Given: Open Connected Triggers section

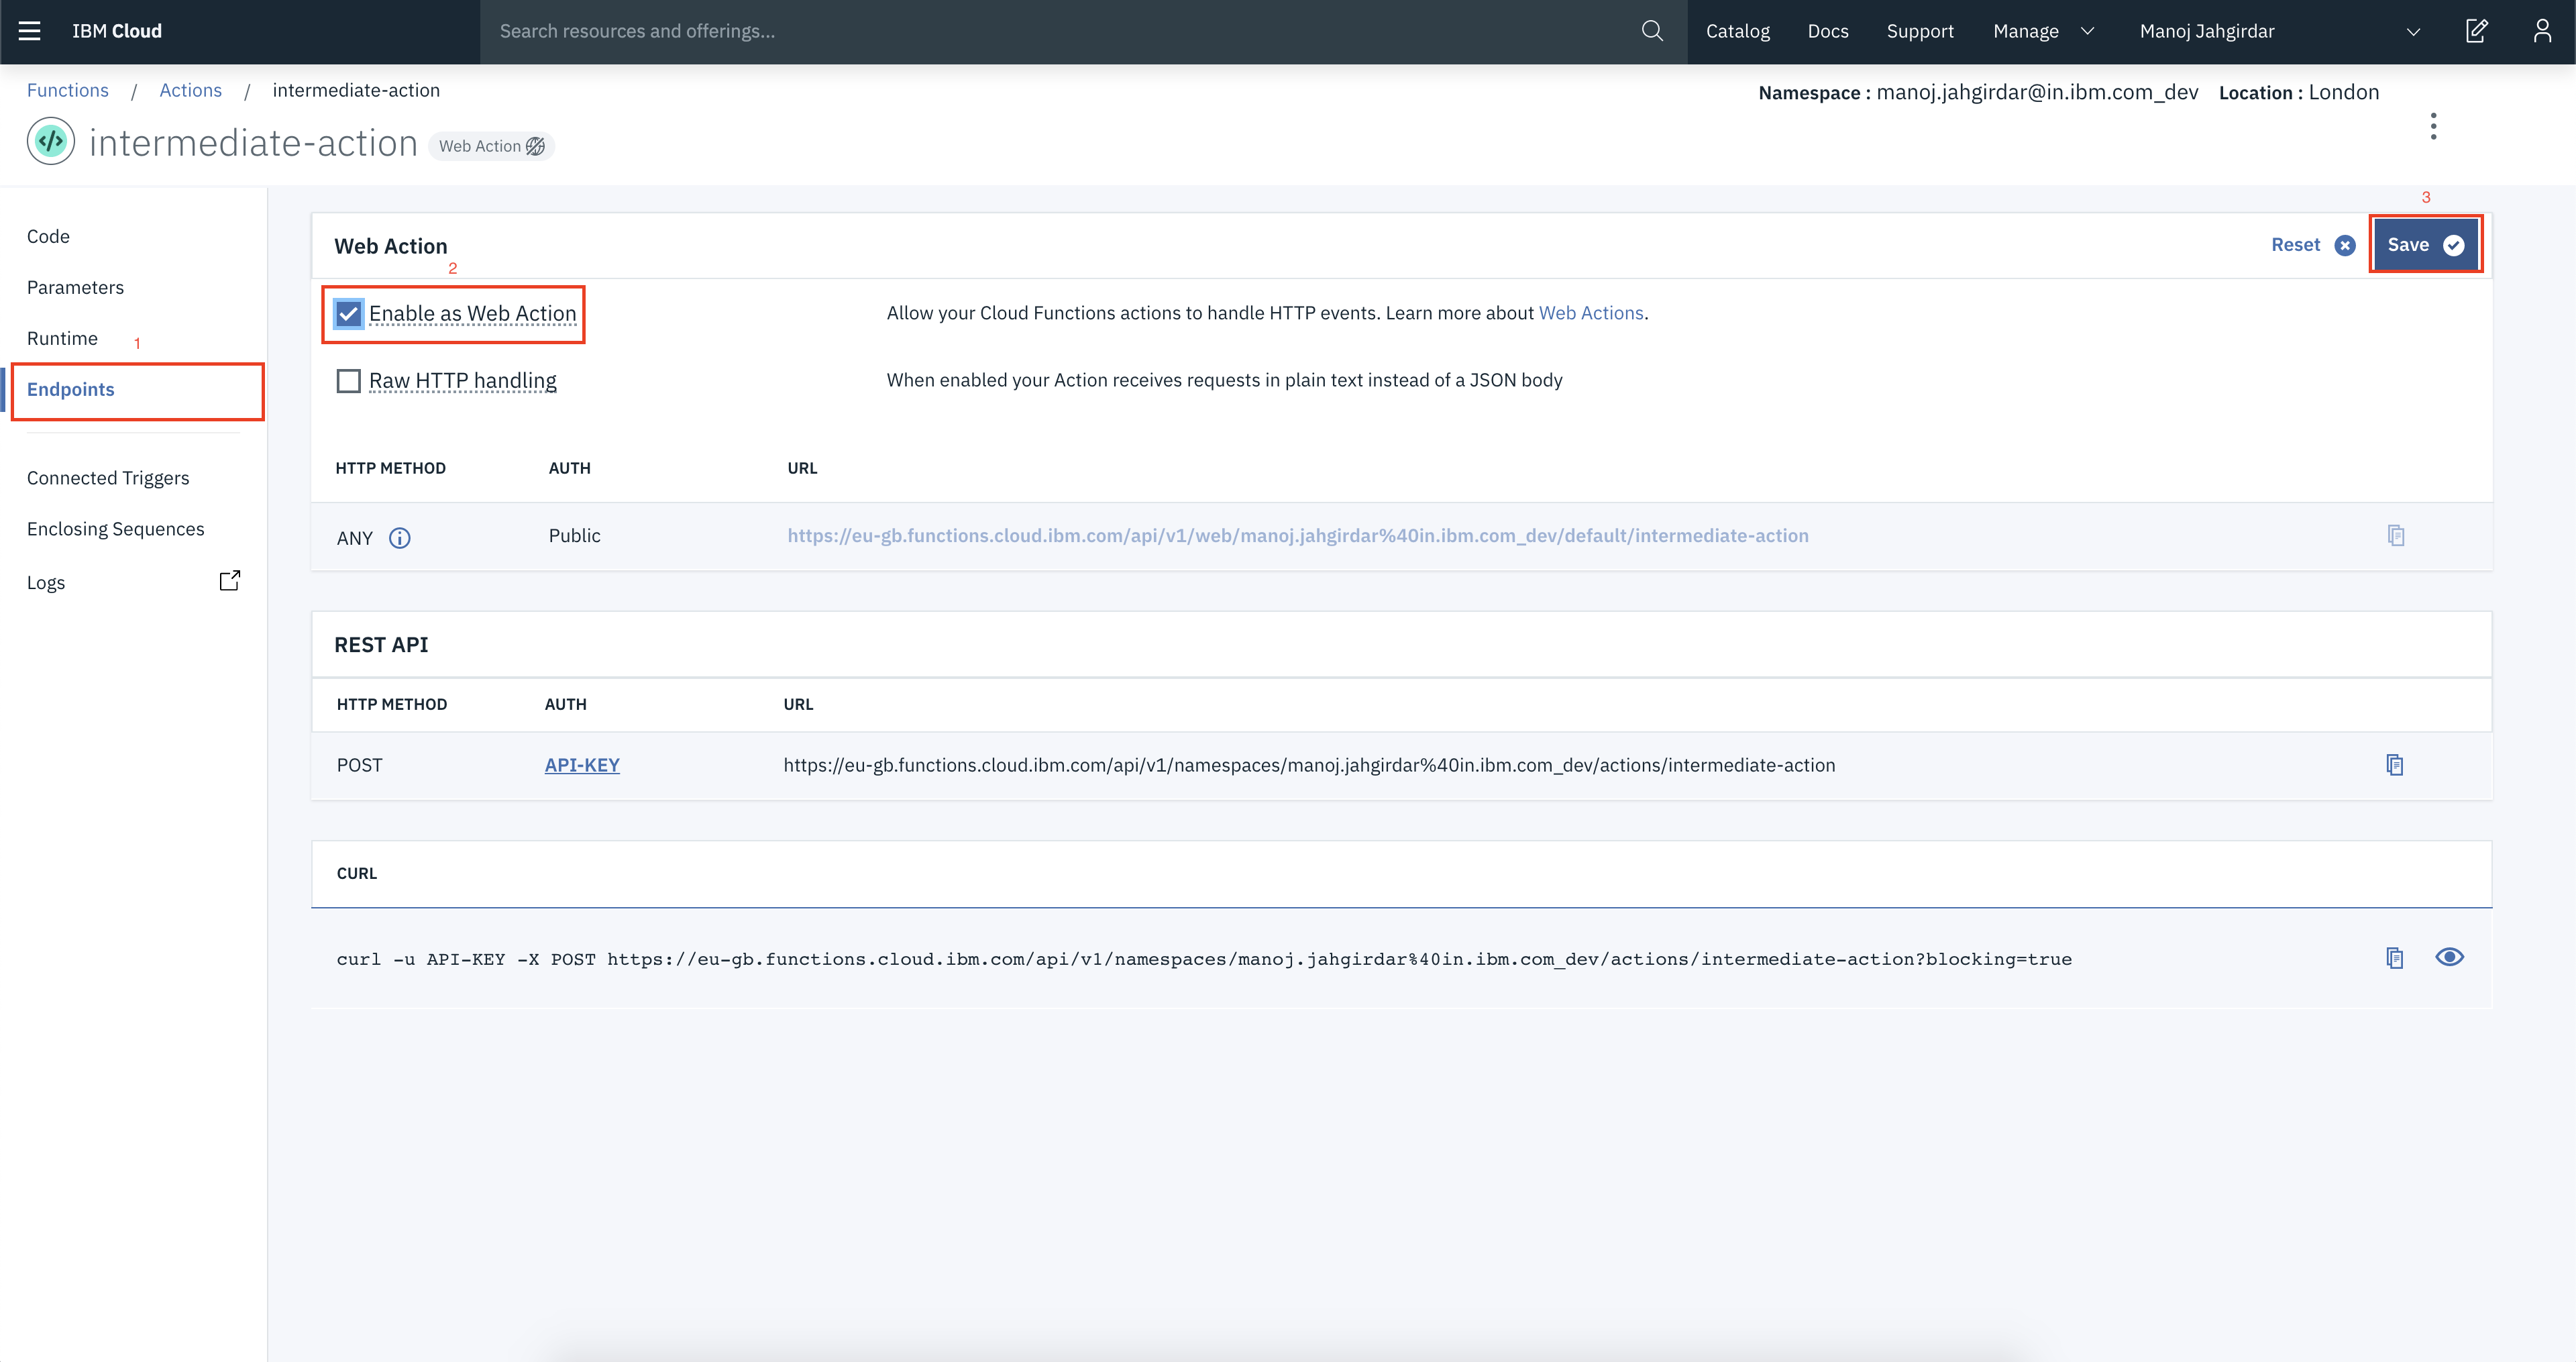Looking at the screenshot, I should tap(108, 478).
